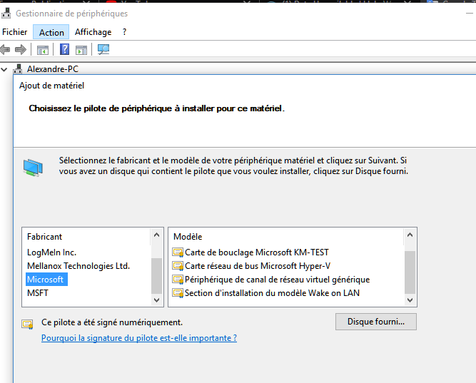
Task: Open the Fichier menu
Action: [x=15, y=32]
